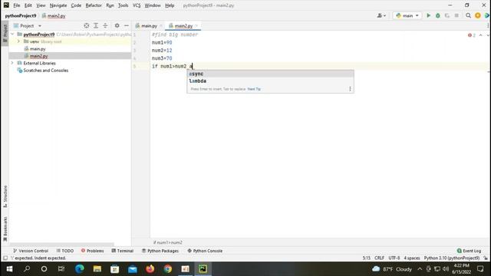The width and height of the screenshot is (491, 276).
Task: Select main2.py in project tree
Action: tap(38, 56)
